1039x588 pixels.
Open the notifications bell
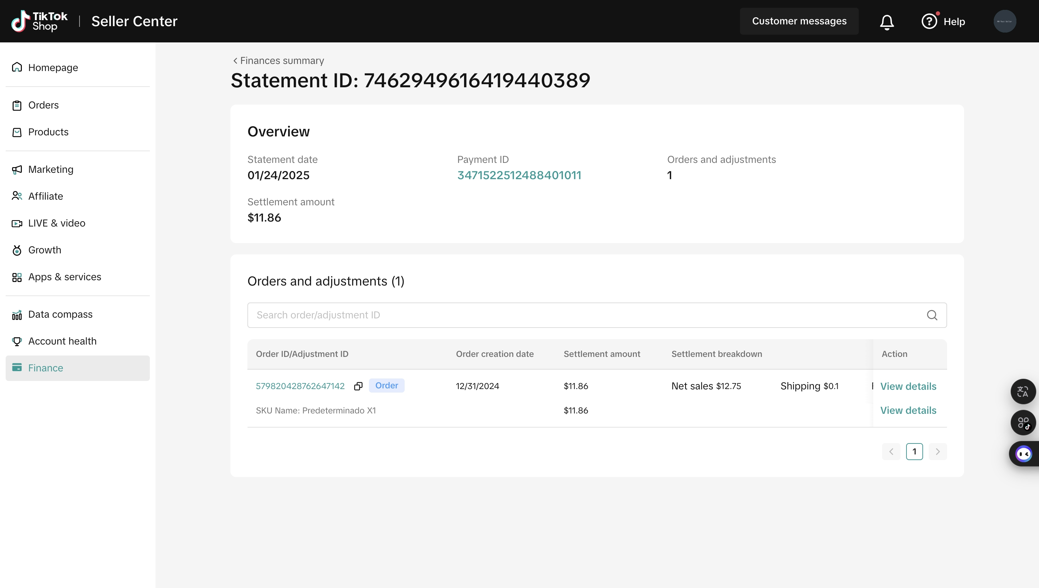click(887, 22)
